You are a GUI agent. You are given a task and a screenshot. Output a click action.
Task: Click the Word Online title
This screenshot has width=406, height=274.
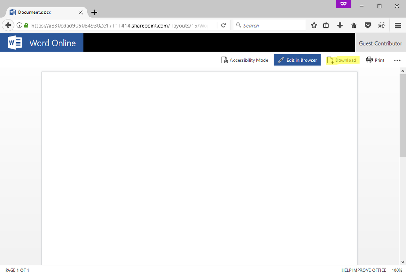point(52,43)
